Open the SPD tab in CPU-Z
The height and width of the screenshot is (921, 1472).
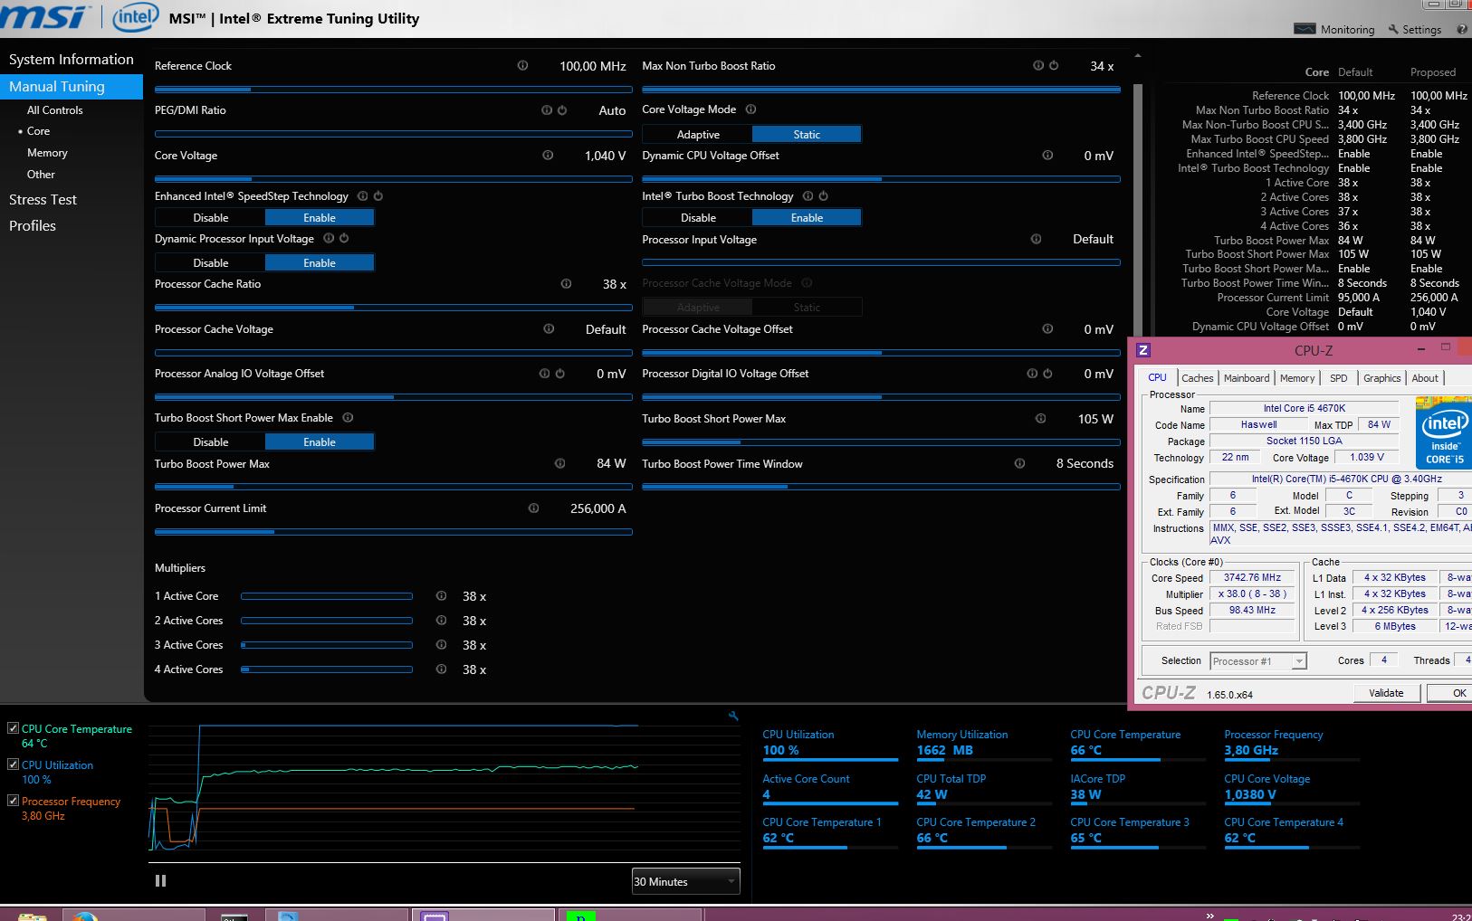coord(1338,378)
